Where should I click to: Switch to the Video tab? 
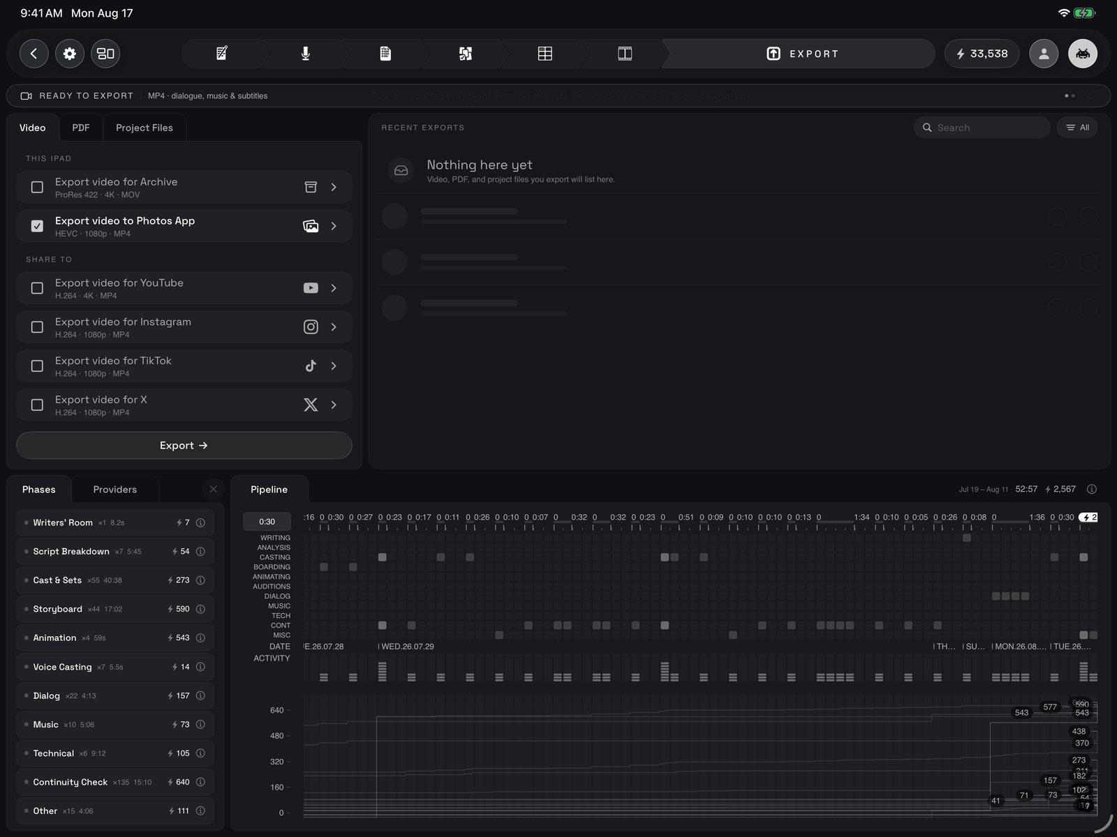(33, 128)
